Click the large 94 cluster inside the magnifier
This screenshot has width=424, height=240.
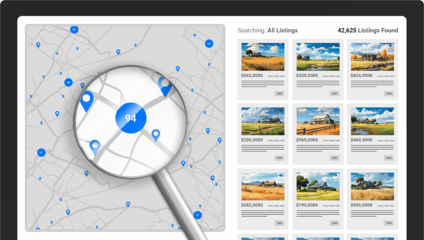pos(130,118)
